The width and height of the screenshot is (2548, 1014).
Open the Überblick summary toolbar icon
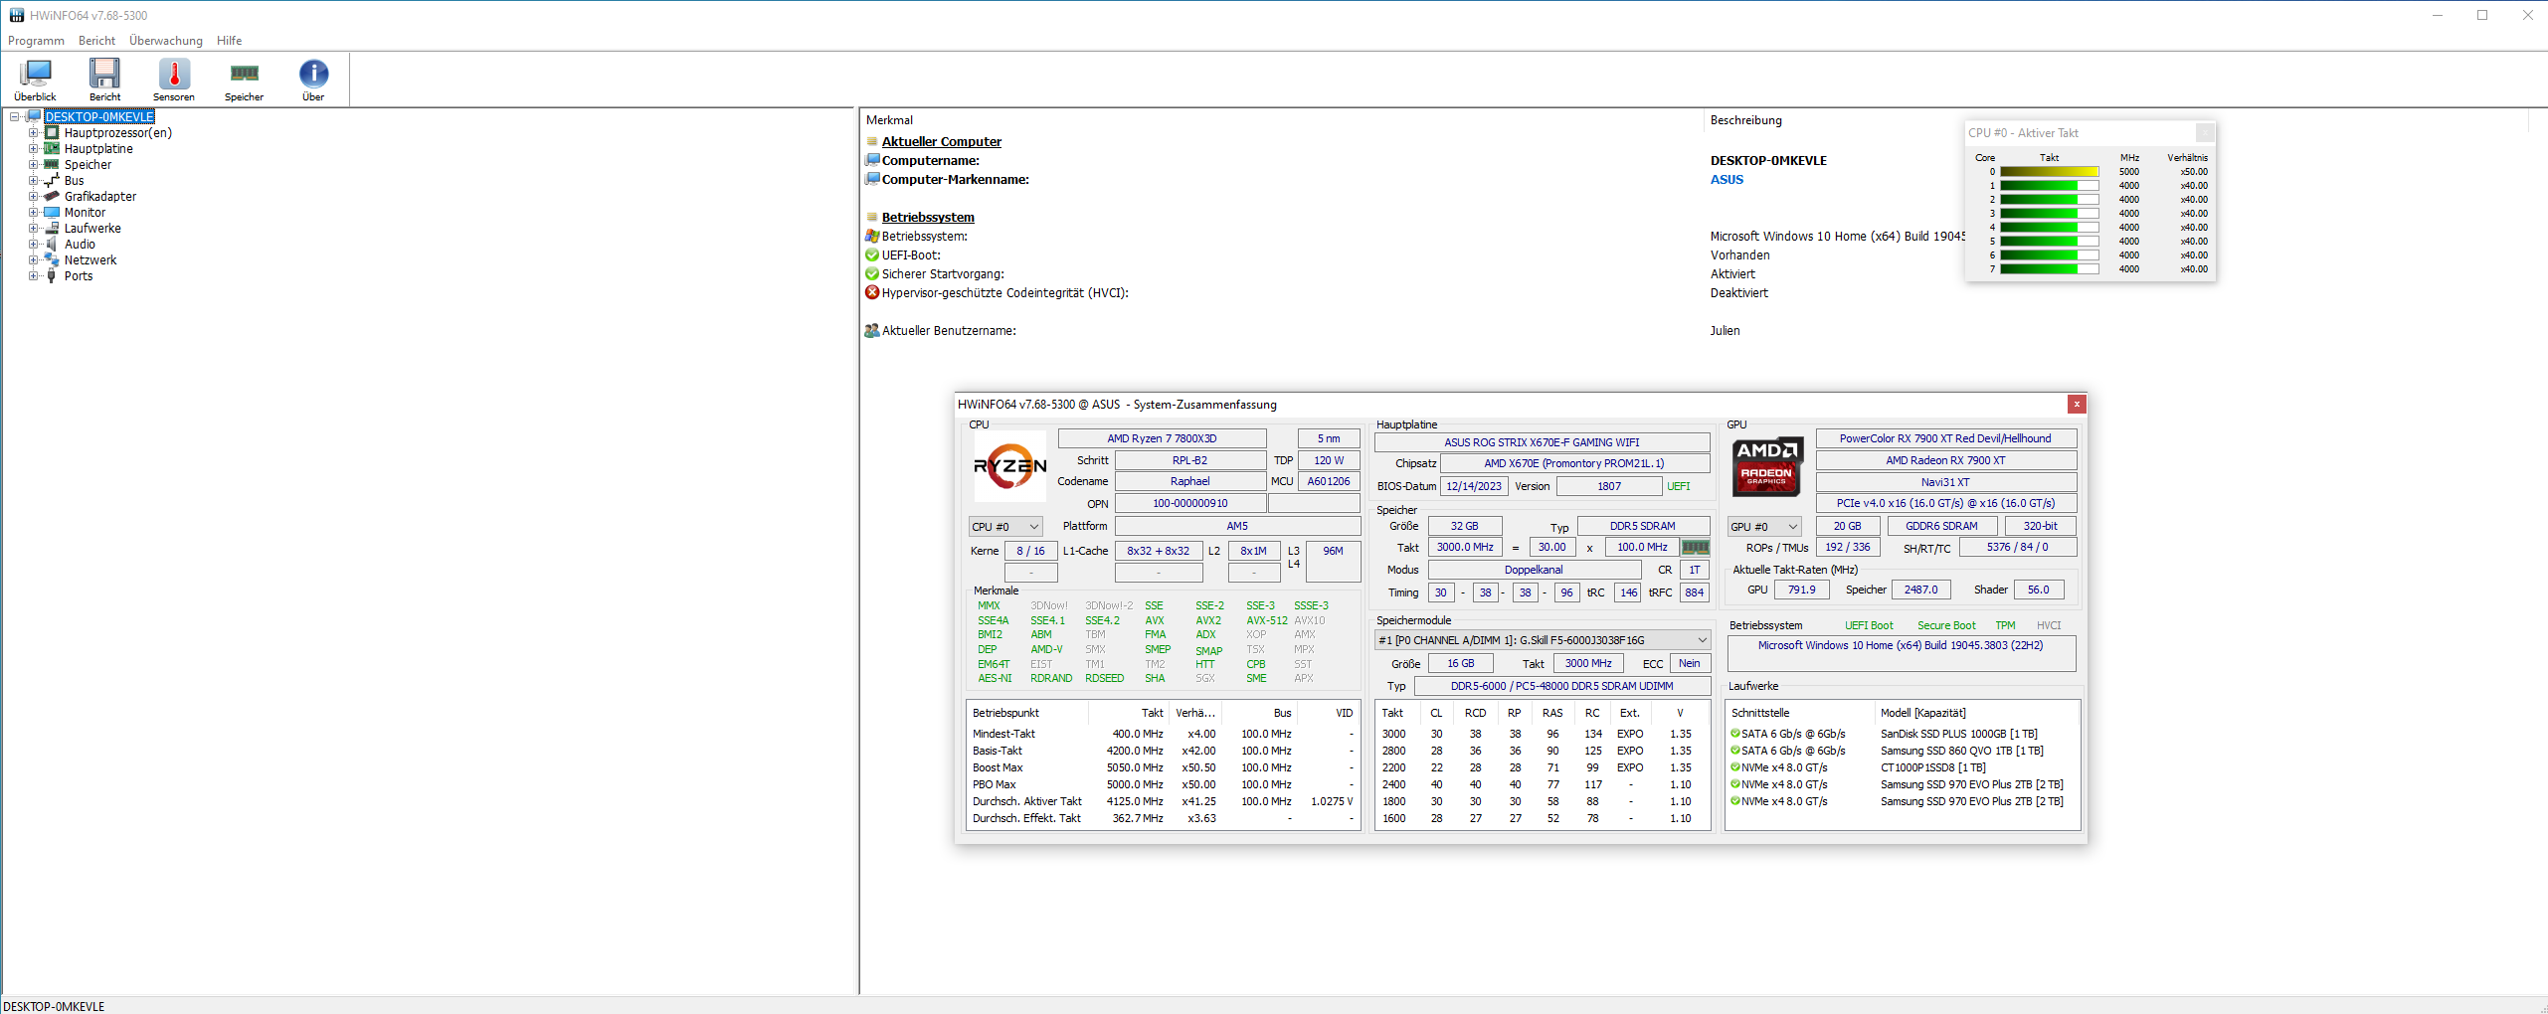[36, 74]
